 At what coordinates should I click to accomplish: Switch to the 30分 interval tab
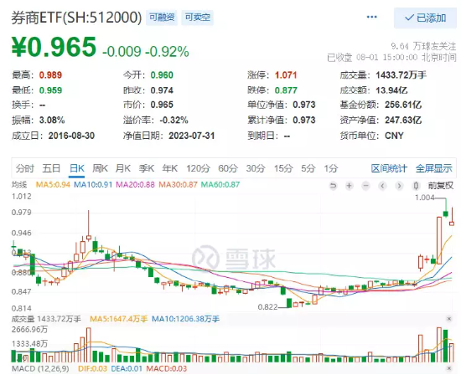coord(256,168)
